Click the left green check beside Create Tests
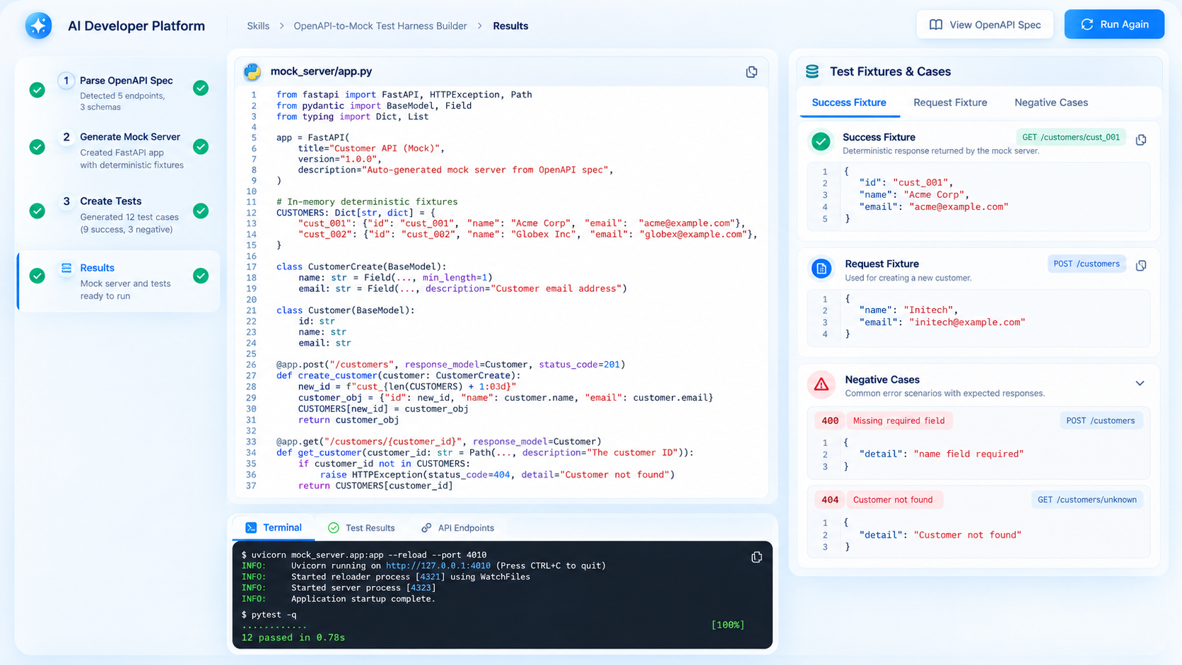 click(37, 211)
